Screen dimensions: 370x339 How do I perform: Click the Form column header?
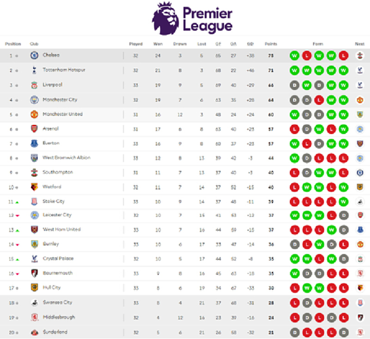pos(318,44)
